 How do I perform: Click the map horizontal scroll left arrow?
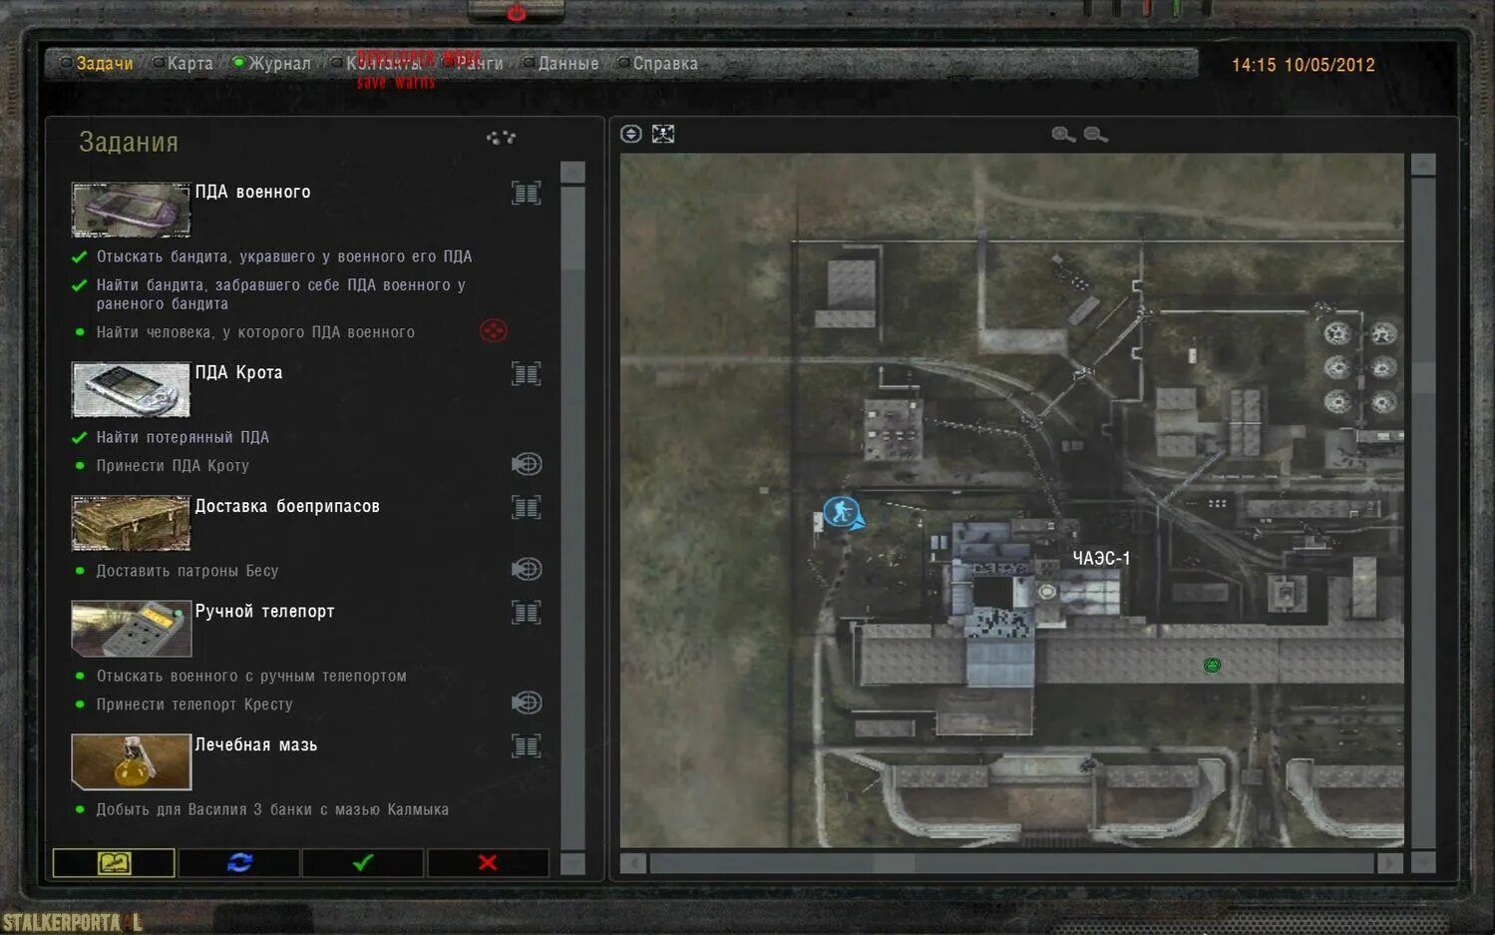pyautogui.click(x=632, y=862)
